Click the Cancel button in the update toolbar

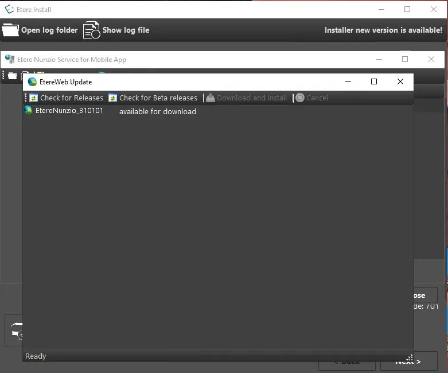311,98
